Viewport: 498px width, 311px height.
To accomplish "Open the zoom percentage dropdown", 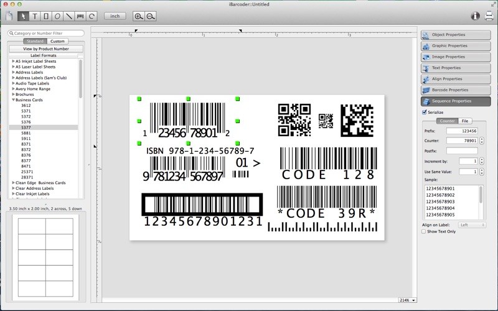I will tap(407, 300).
